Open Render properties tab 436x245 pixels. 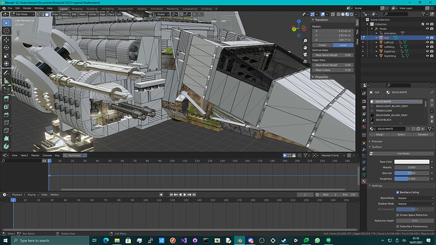[x=364, y=102]
